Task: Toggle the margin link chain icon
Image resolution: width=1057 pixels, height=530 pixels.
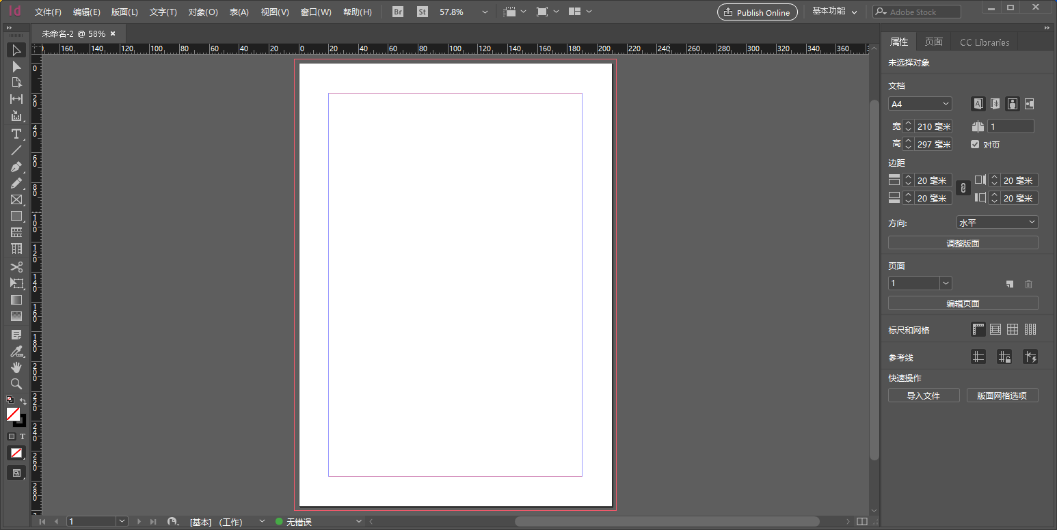Action: click(x=963, y=188)
